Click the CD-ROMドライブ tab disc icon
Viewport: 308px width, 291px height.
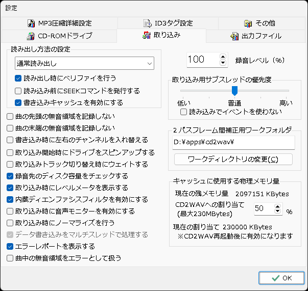[x=31, y=36]
